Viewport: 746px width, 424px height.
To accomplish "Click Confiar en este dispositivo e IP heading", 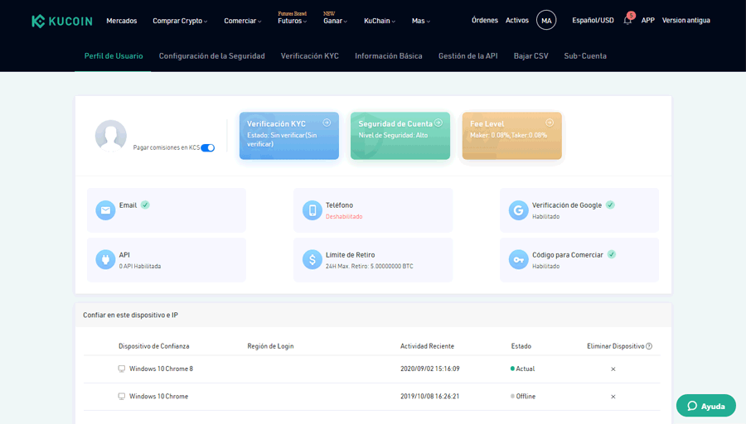I will coord(130,316).
